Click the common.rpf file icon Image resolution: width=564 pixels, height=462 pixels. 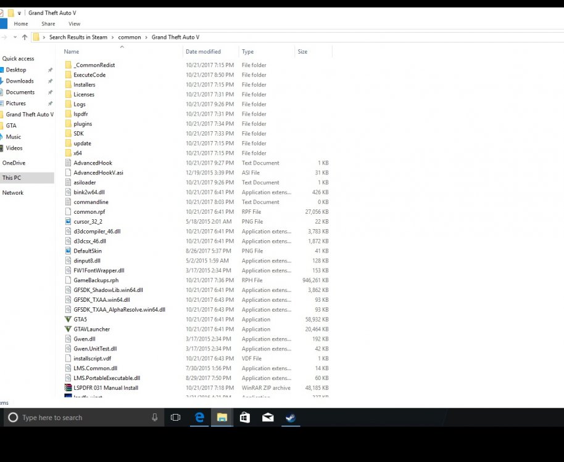[68, 212]
